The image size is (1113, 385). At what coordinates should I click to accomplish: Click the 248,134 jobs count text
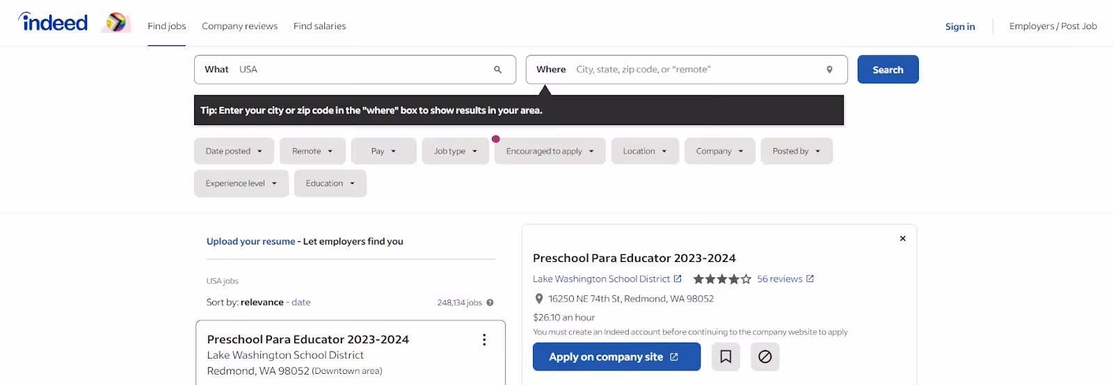coord(460,302)
